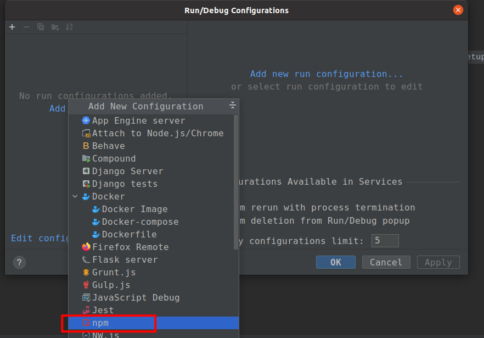Viewport: 484px width, 338px height.
Task: Select the Behave configuration icon
Action: [86, 146]
